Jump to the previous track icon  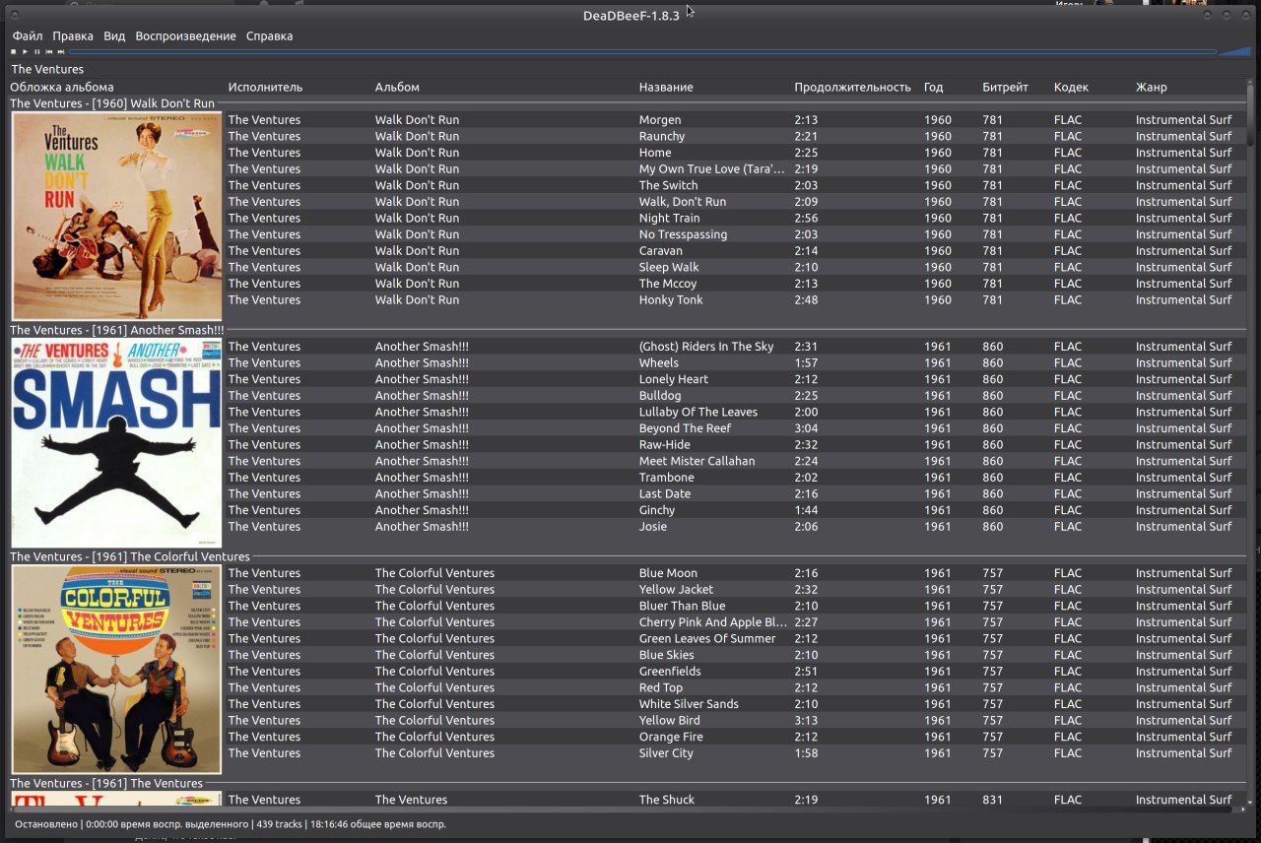(x=49, y=51)
